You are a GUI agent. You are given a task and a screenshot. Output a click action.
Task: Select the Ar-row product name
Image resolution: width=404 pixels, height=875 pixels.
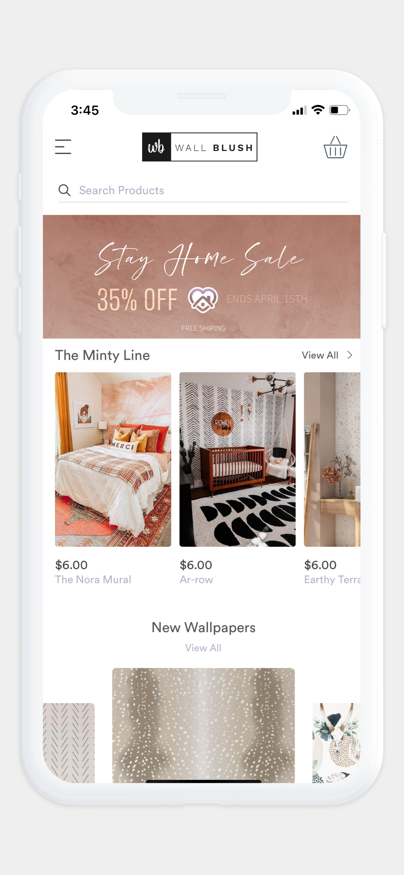click(x=196, y=579)
